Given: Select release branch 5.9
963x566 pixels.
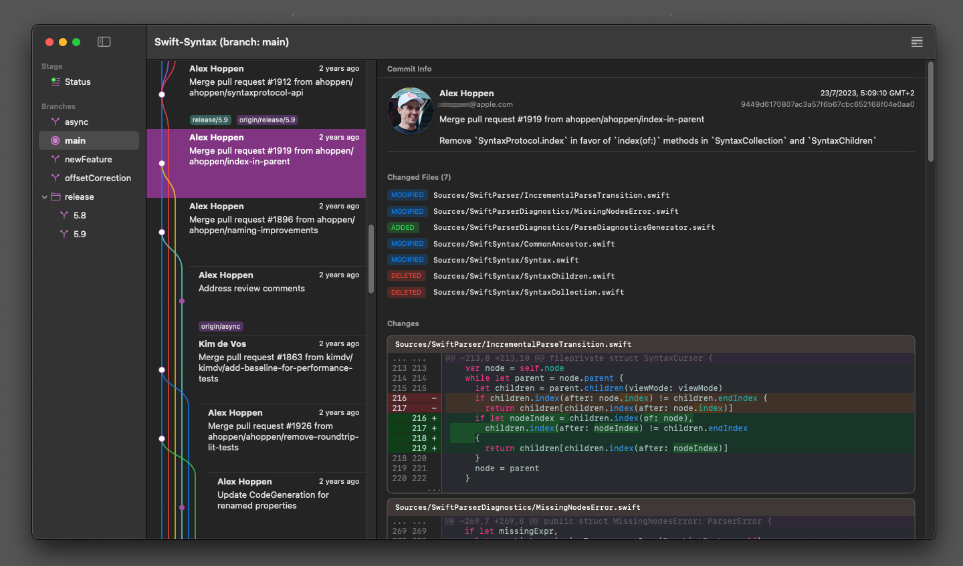Looking at the screenshot, I should 89,234.
